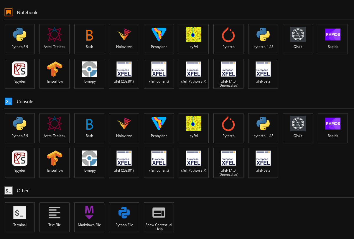This screenshot has width=354, height=239.
Task: Create a Bash notebook
Action: (x=89, y=39)
